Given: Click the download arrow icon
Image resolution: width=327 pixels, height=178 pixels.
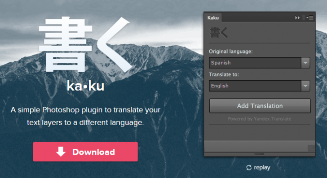Looking at the screenshot, I should click(61, 152).
